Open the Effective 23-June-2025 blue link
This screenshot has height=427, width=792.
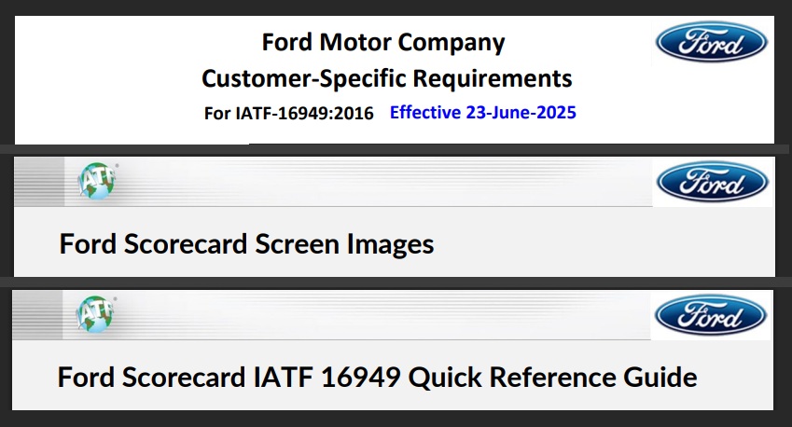coord(483,112)
